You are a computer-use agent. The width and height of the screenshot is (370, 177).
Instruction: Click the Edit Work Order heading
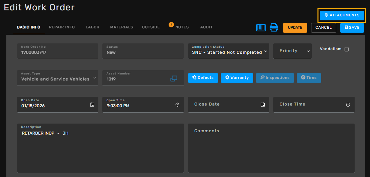39,7
